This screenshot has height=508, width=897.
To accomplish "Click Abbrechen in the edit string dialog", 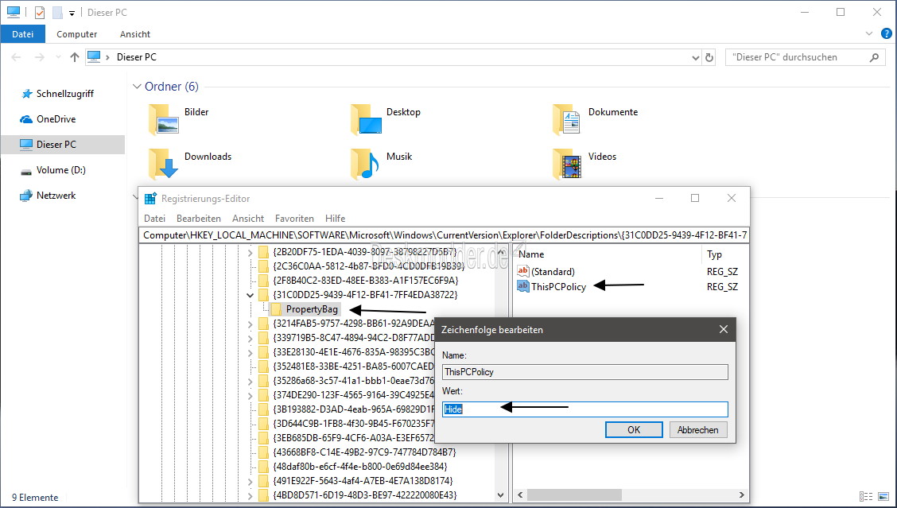I will pos(698,429).
